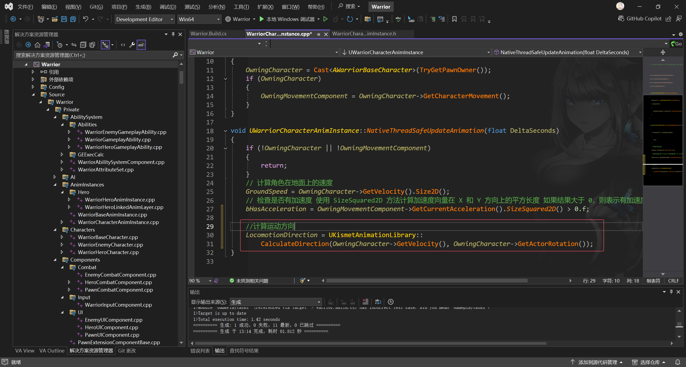Click the bookmark icon in the main toolbar
Screen dimensions: 686x367
pos(454,19)
